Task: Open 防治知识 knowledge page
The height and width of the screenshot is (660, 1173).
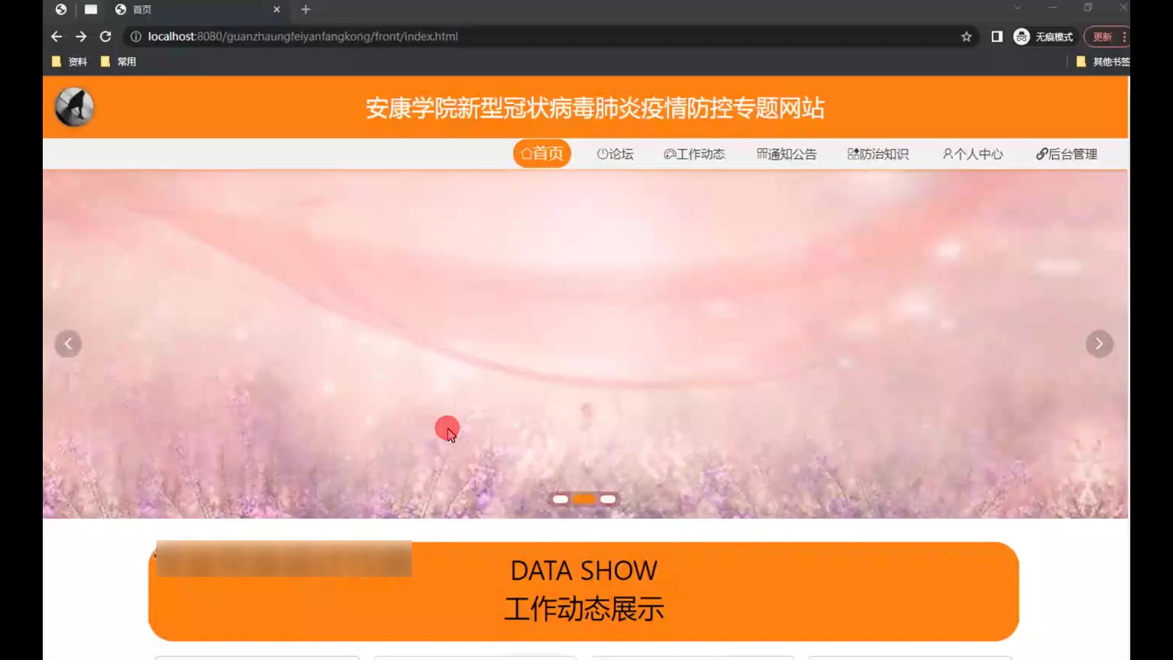Action: (x=878, y=154)
